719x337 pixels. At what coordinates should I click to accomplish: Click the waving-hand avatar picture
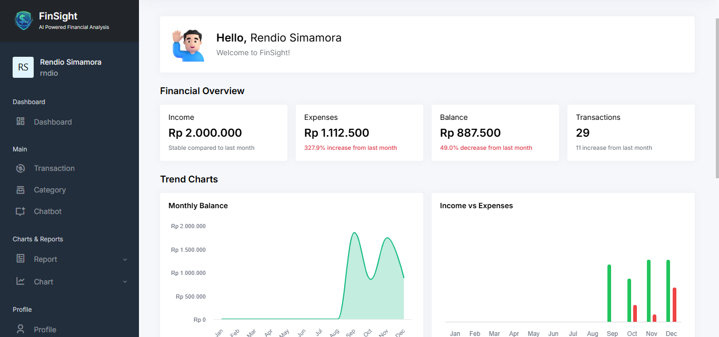[188, 44]
